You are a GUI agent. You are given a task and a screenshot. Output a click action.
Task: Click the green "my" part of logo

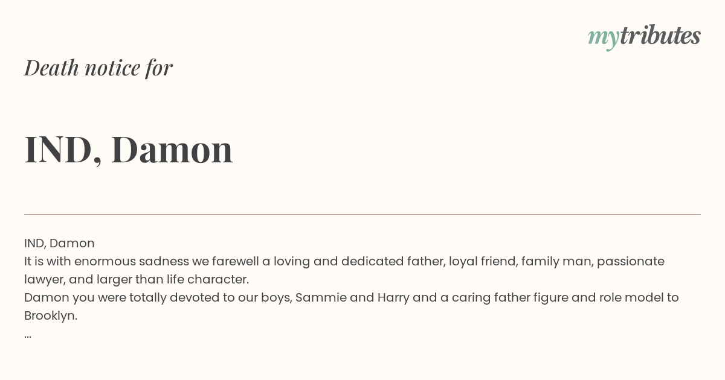[603, 37]
